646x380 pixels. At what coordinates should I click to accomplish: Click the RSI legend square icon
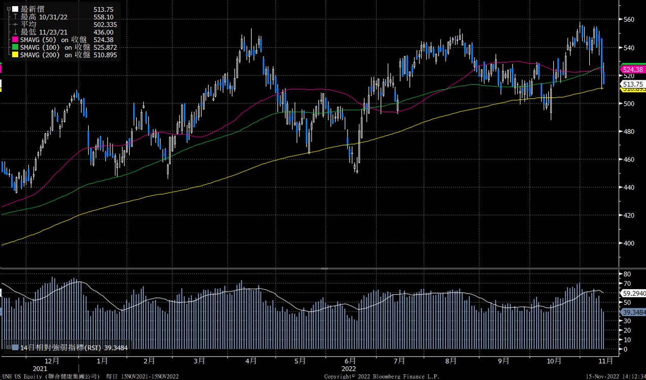(x=15, y=347)
